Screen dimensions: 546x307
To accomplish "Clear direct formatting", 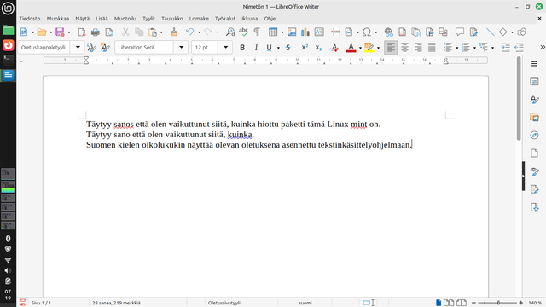I will click(x=334, y=48).
